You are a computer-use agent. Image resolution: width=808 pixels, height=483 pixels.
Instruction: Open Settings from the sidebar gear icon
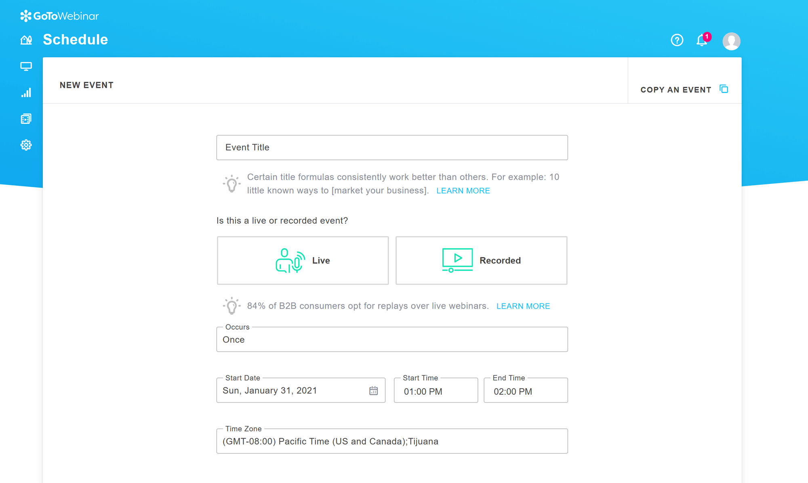pyautogui.click(x=26, y=144)
